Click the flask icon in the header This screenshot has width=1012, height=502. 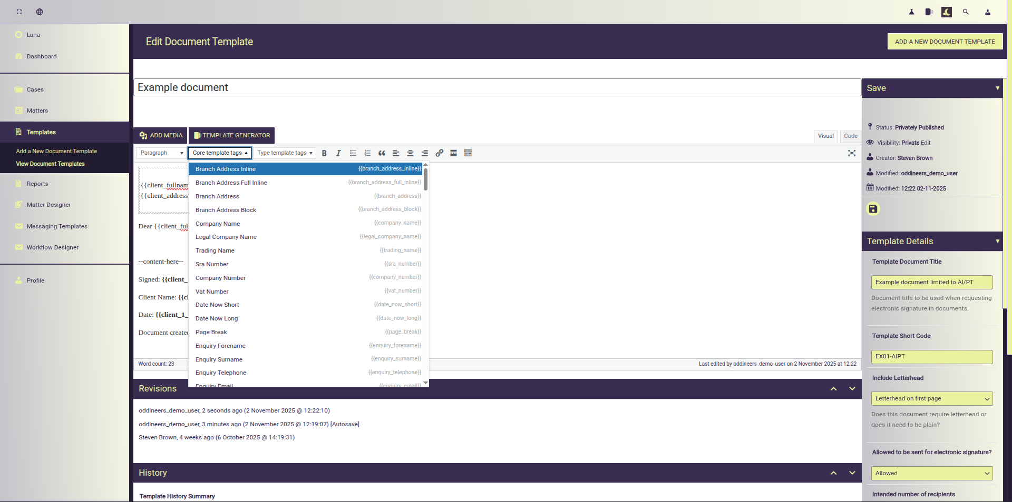pos(911,12)
